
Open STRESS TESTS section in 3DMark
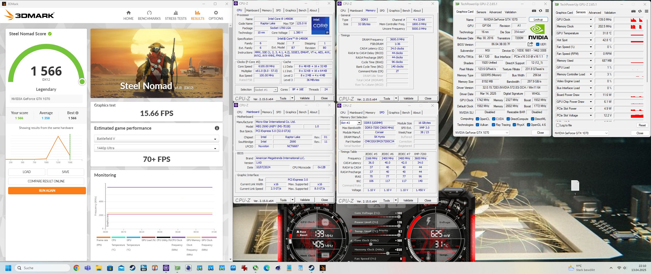(175, 15)
